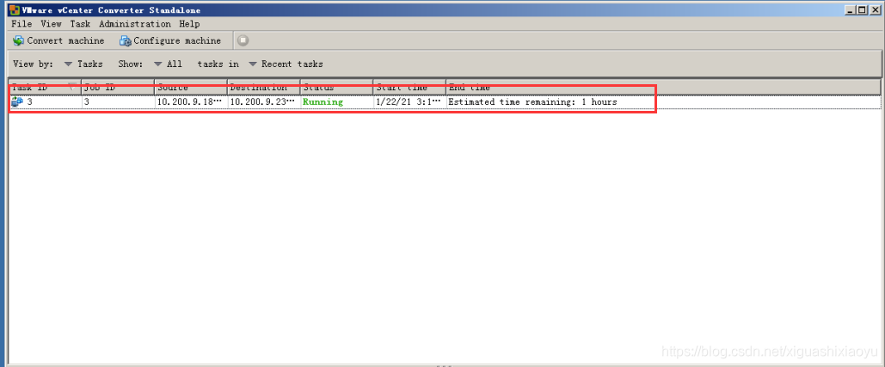Click the Convert machine icon
Screen dimensions: 885x367
[x=18, y=40]
